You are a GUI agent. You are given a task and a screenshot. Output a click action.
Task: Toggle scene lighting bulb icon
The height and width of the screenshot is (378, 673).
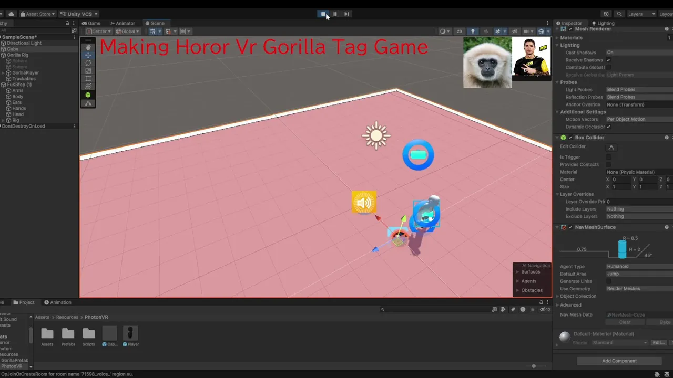[x=473, y=31]
